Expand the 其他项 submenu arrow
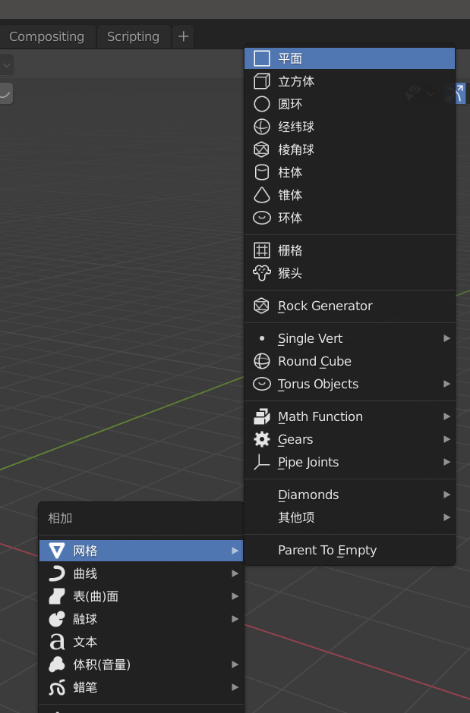 [x=446, y=517]
